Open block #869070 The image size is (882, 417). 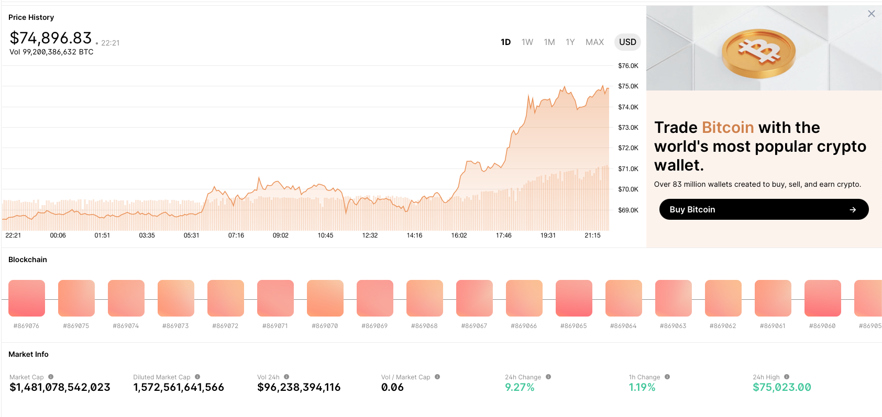325,298
